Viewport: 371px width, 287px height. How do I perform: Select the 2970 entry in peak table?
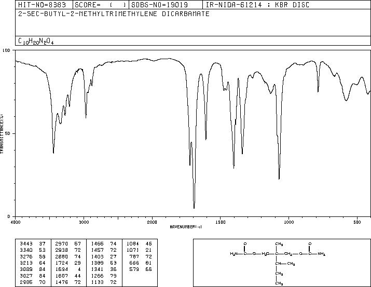click(62, 243)
